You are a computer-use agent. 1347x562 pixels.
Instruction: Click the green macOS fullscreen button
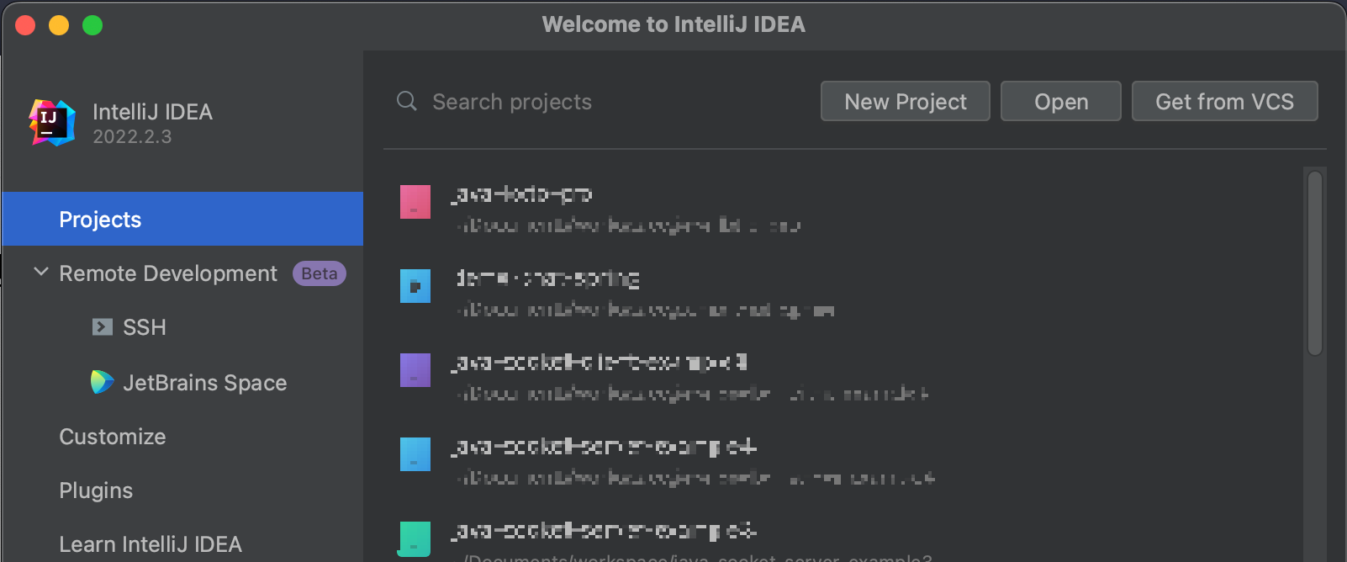click(92, 25)
